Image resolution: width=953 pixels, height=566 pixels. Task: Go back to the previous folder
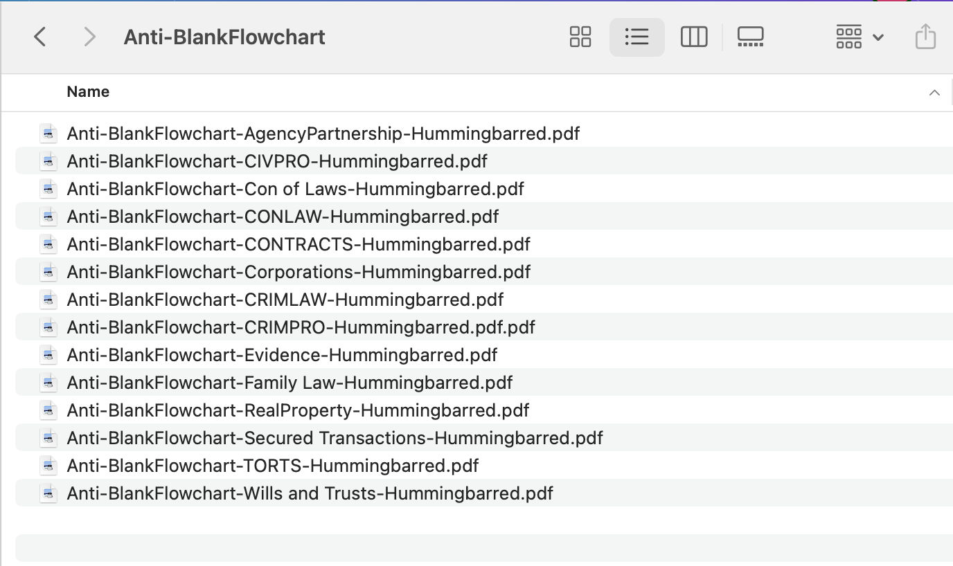(x=40, y=37)
